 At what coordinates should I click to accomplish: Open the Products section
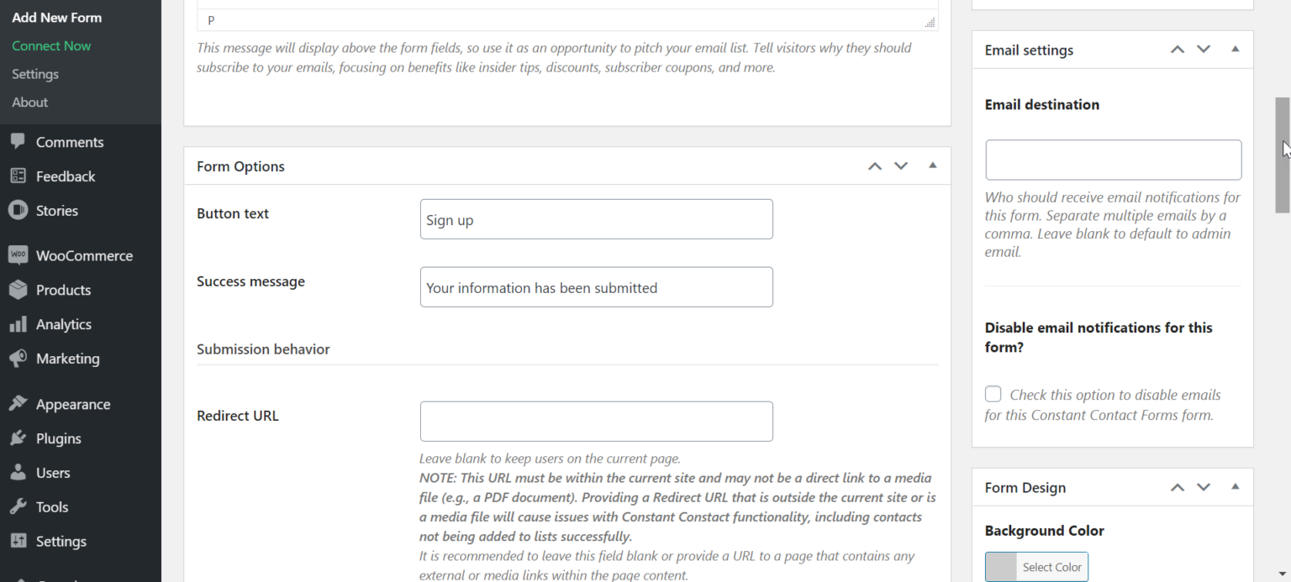click(x=63, y=289)
